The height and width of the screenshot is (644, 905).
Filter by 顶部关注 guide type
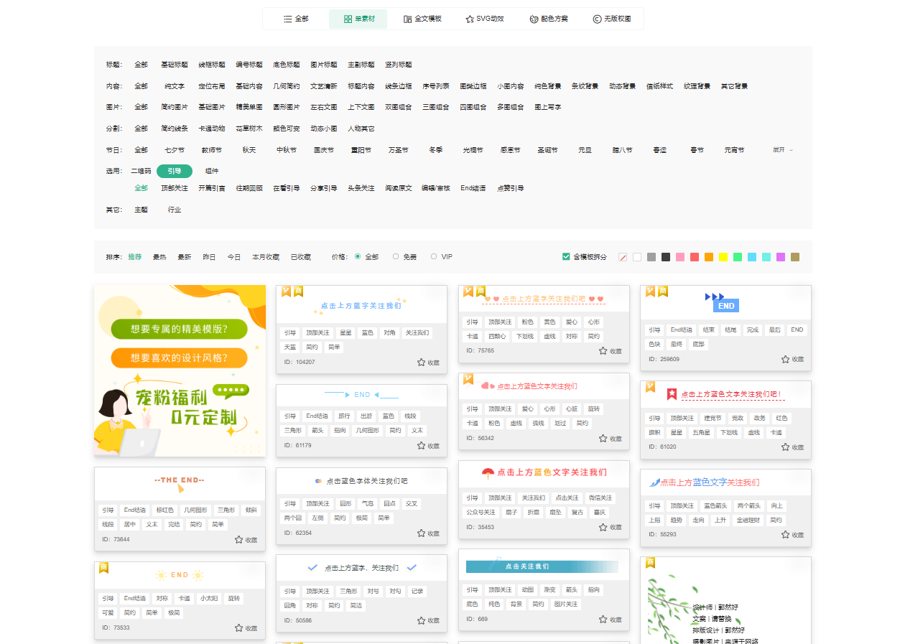[174, 188]
